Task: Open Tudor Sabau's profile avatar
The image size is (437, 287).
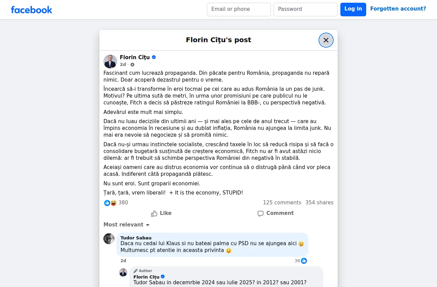Action: point(109,239)
